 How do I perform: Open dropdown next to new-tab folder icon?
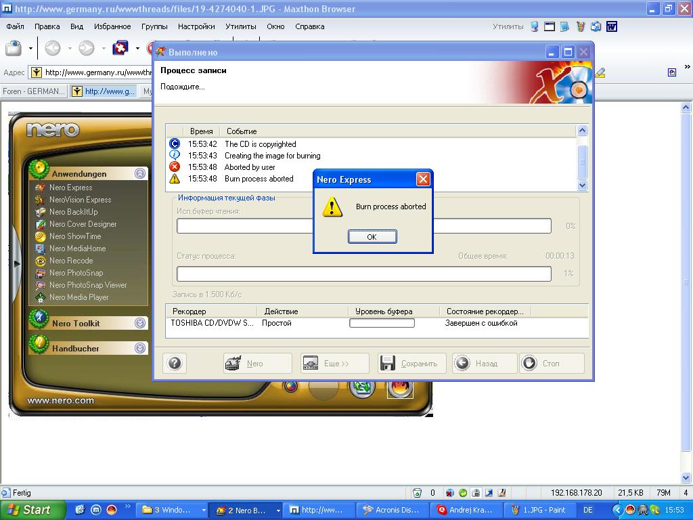pos(30,48)
